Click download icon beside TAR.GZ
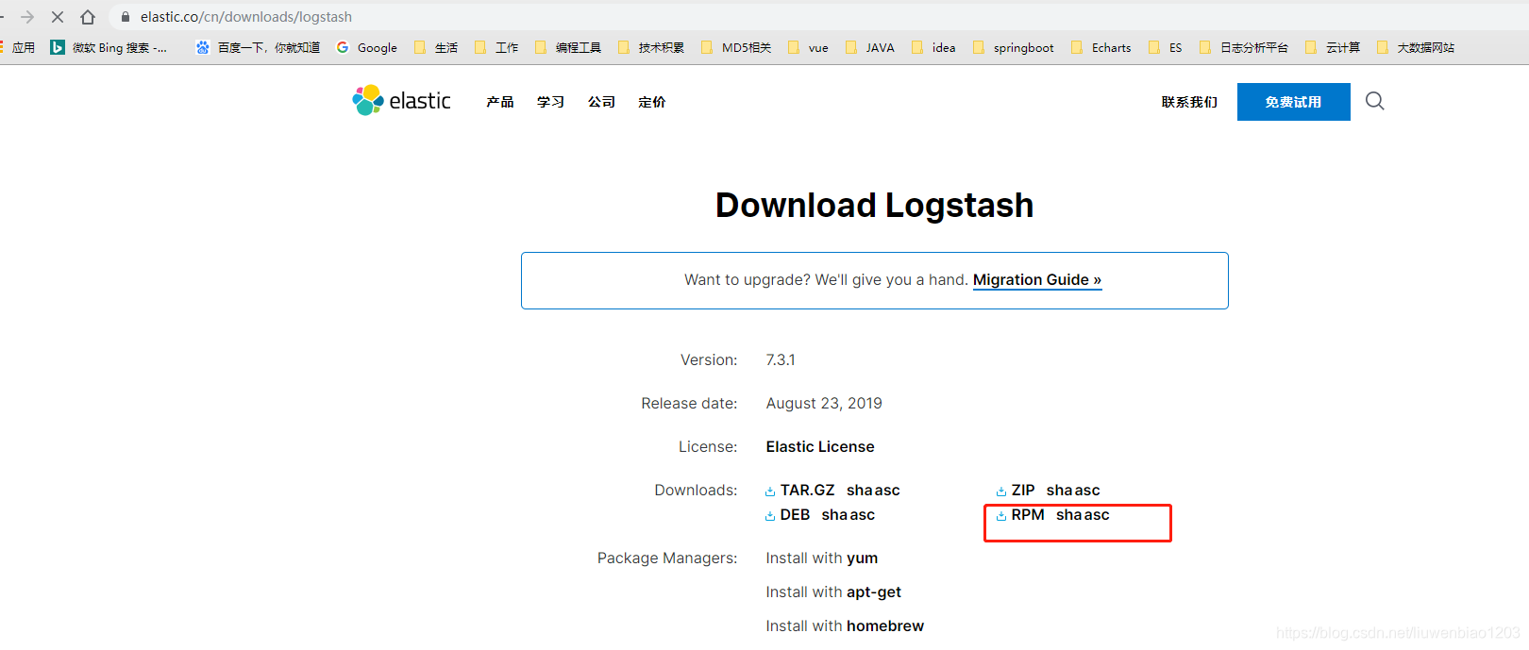The image size is (1529, 650). pyautogui.click(x=770, y=492)
